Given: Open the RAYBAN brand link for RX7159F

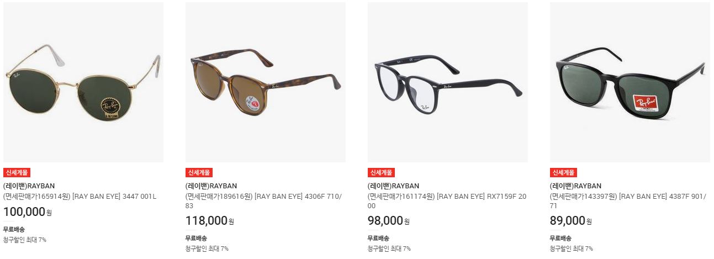Looking at the screenshot, I should click(x=393, y=186).
